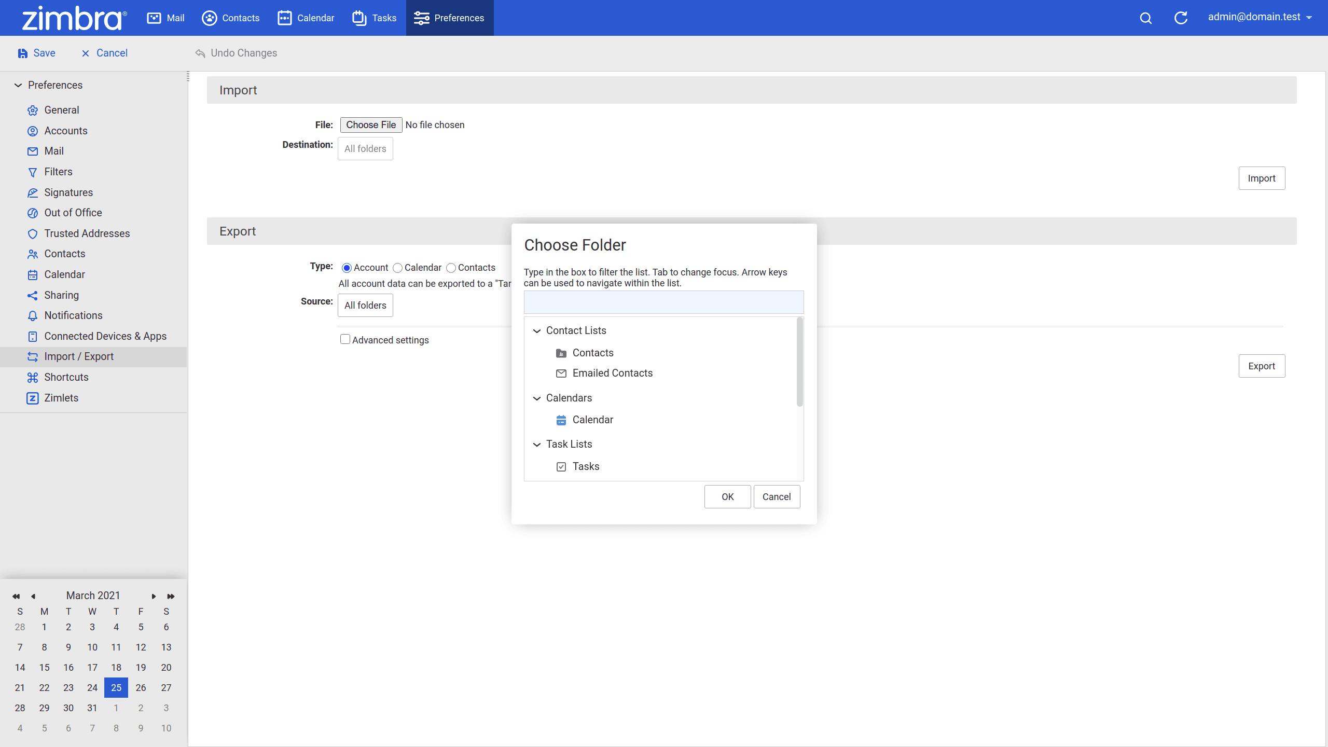
Task: Open the Filters funnel icon
Action: click(33, 172)
